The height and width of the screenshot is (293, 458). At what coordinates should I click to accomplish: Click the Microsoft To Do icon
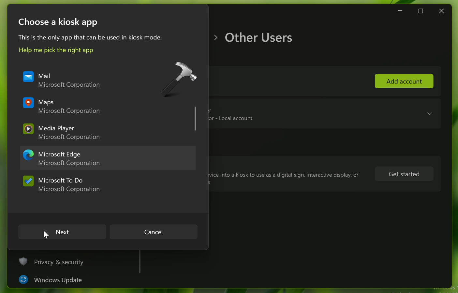(x=28, y=181)
